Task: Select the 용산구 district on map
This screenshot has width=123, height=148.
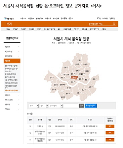Action: (73, 82)
